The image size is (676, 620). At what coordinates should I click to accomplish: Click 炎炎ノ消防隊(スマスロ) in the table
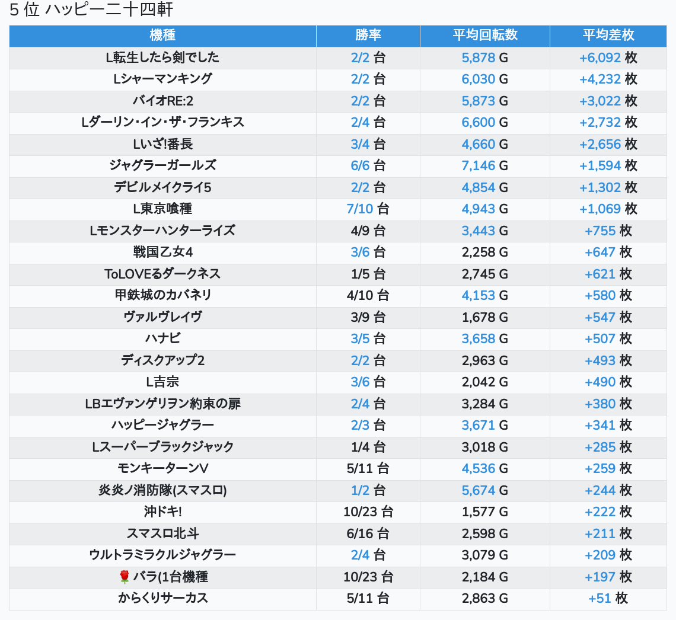point(162,490)
